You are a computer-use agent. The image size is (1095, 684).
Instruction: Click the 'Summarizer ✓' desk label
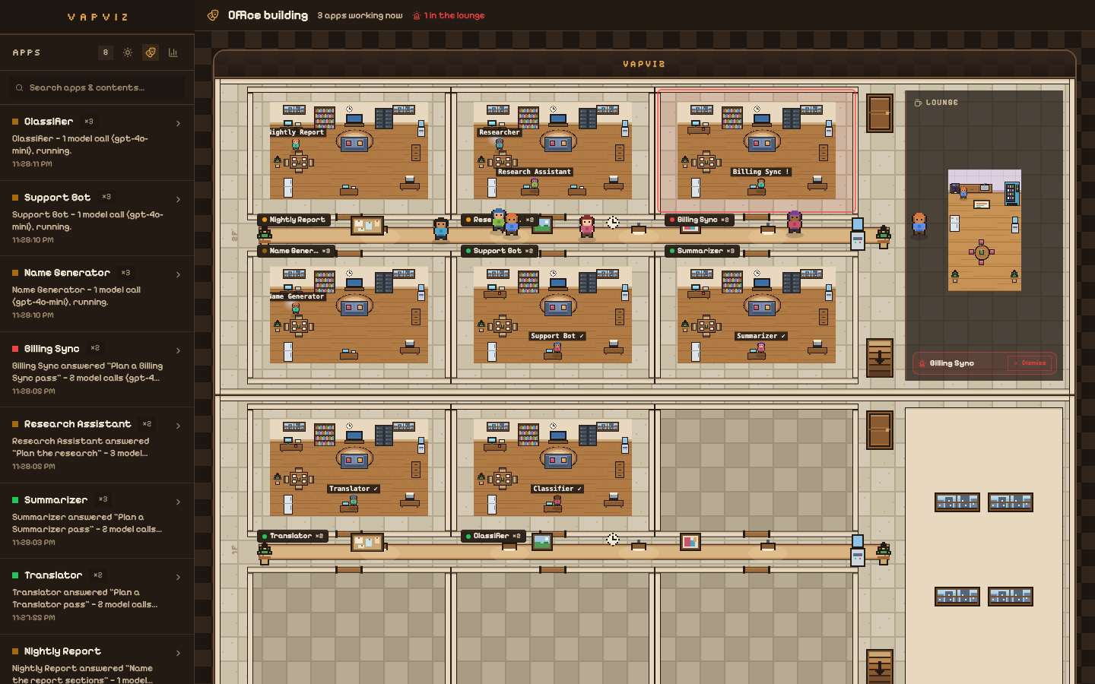761,336
